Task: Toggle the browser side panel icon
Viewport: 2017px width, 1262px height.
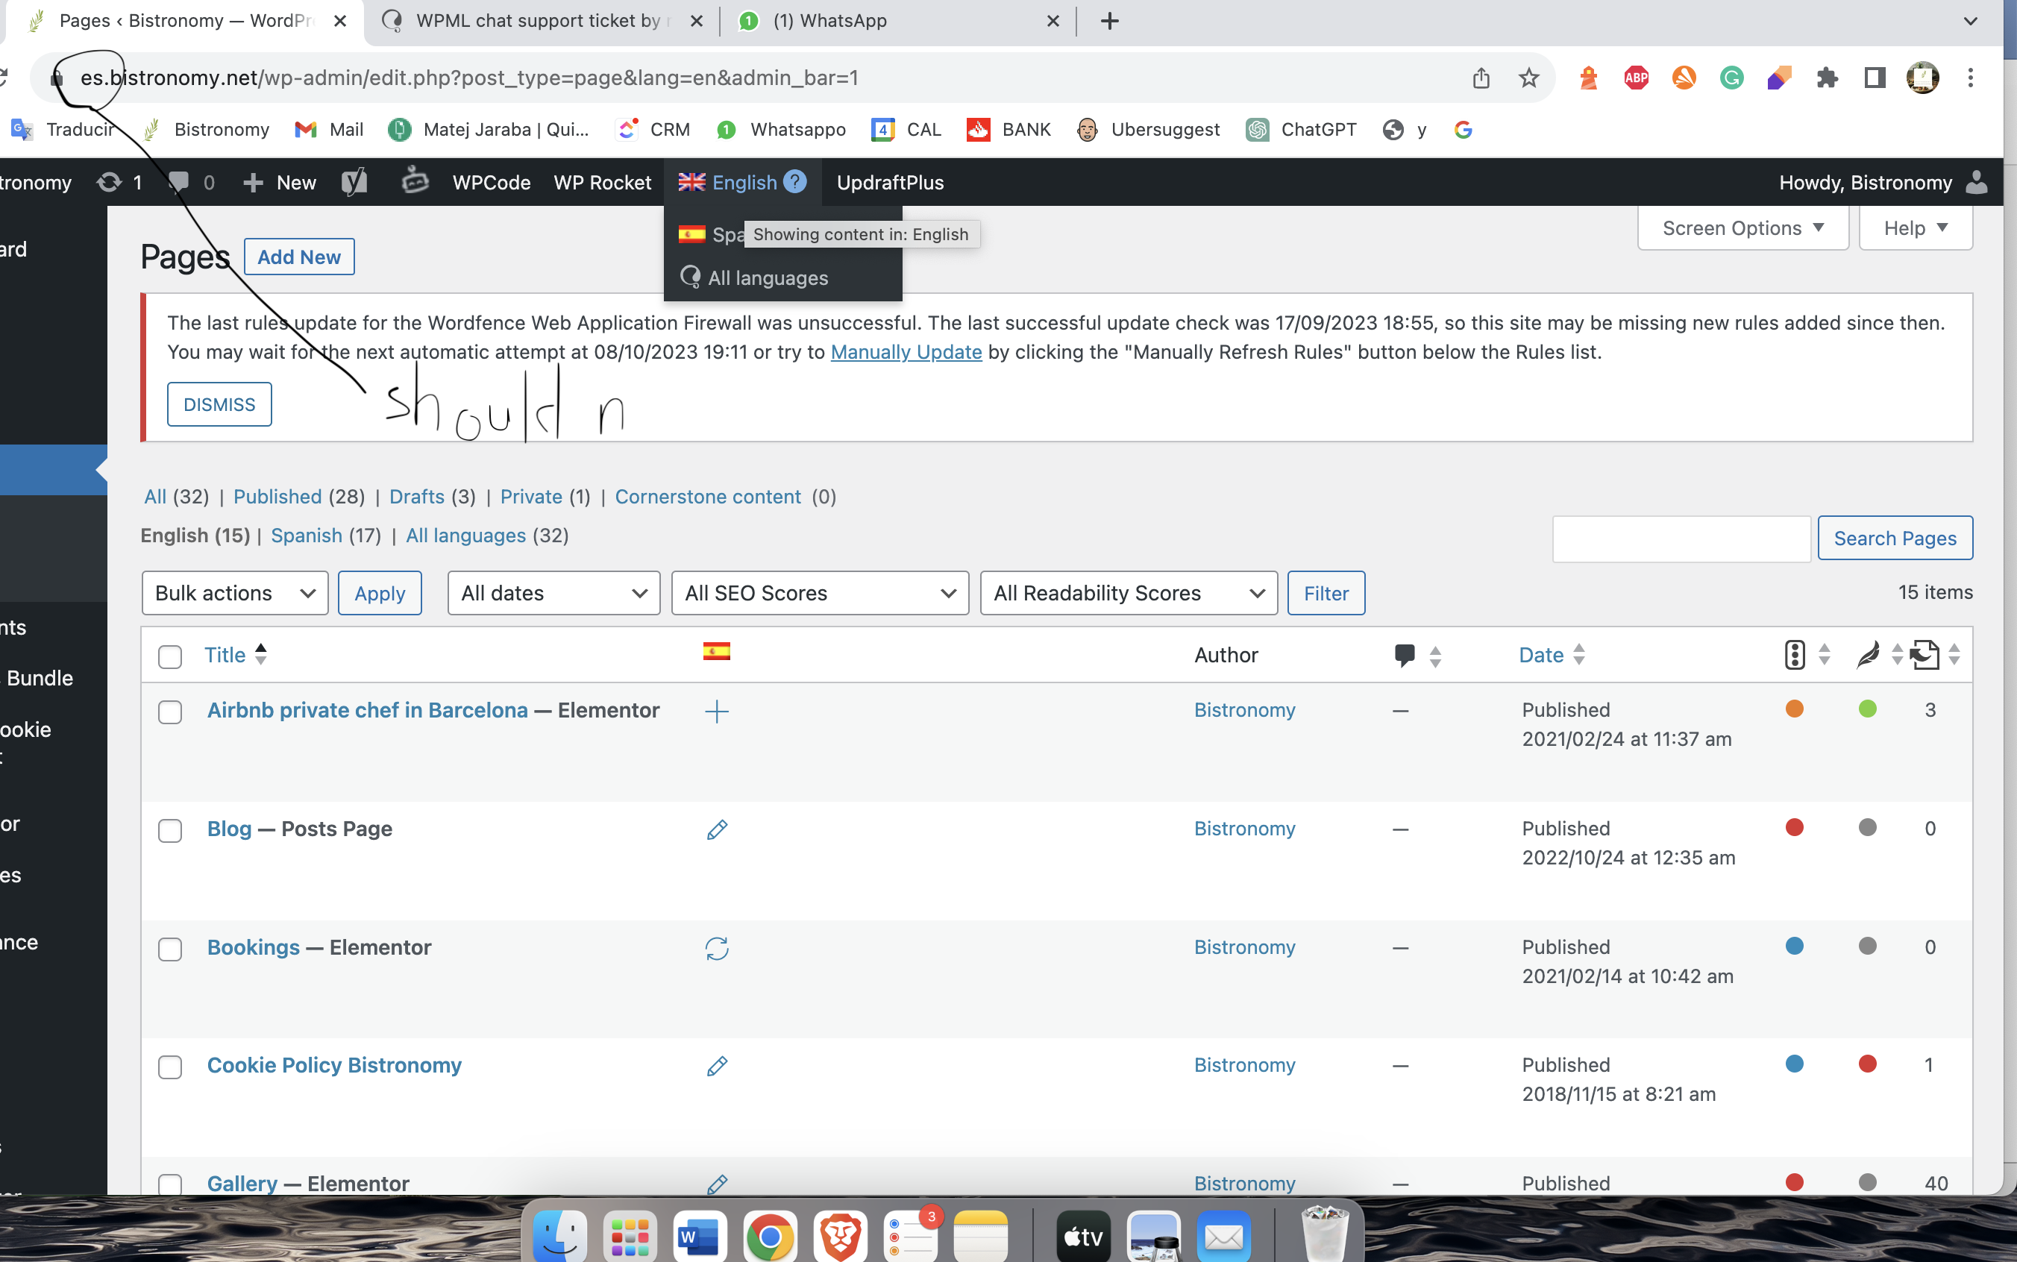Action: pyautogui.click(x=1875, y=78)
